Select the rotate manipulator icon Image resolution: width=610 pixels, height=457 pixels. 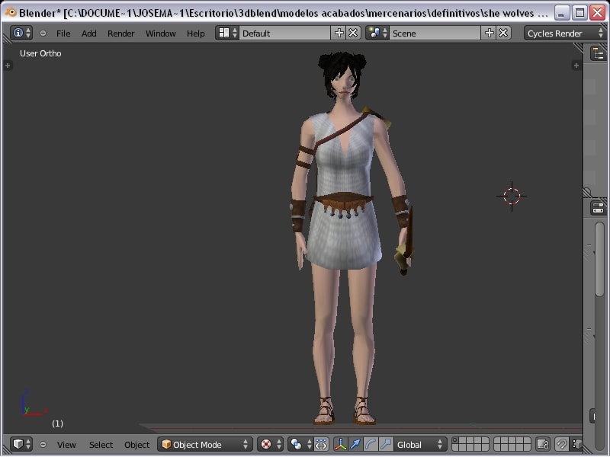371,444
